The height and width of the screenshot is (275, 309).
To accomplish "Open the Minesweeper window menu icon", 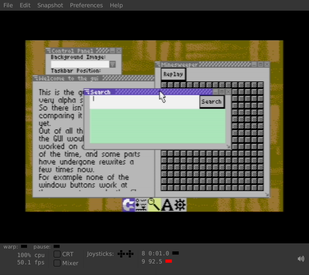I will click(158, 64).
